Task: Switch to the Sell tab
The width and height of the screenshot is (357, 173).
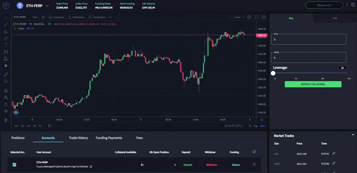Action: click(x=335, y=18)
